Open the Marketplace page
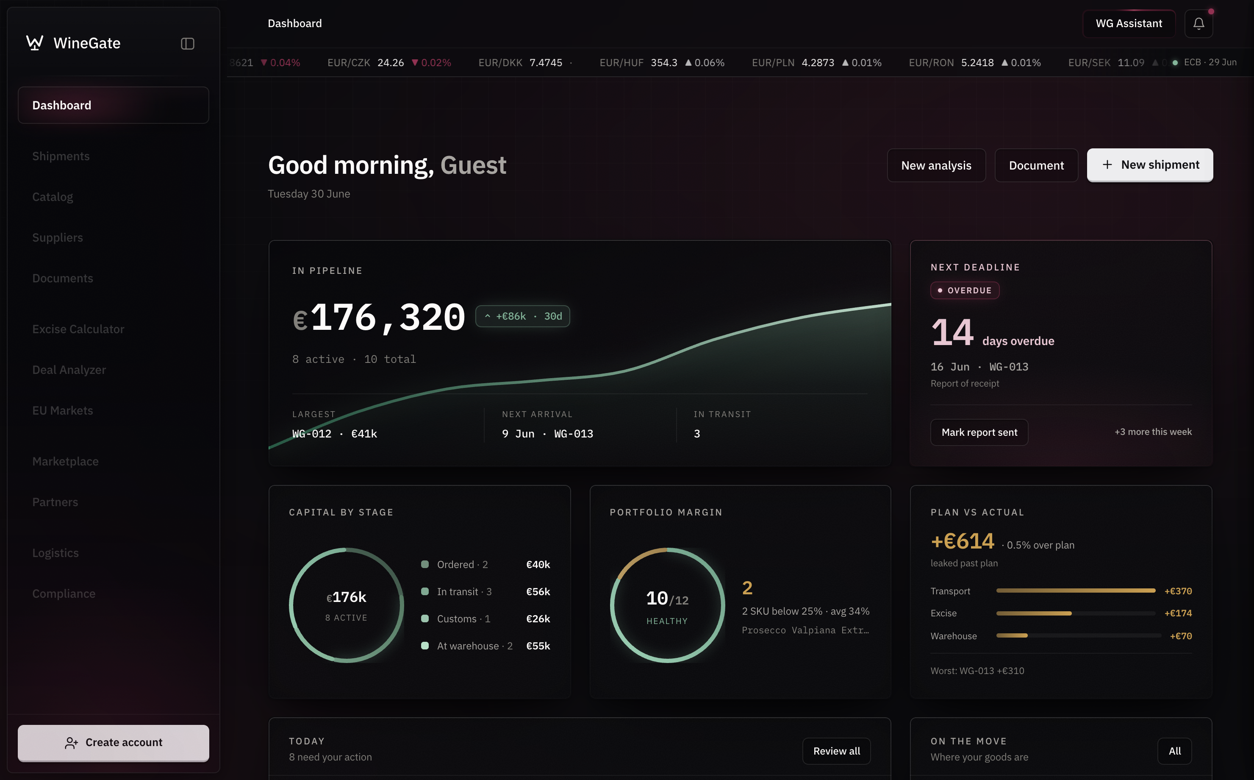 (x=65, y=461)
